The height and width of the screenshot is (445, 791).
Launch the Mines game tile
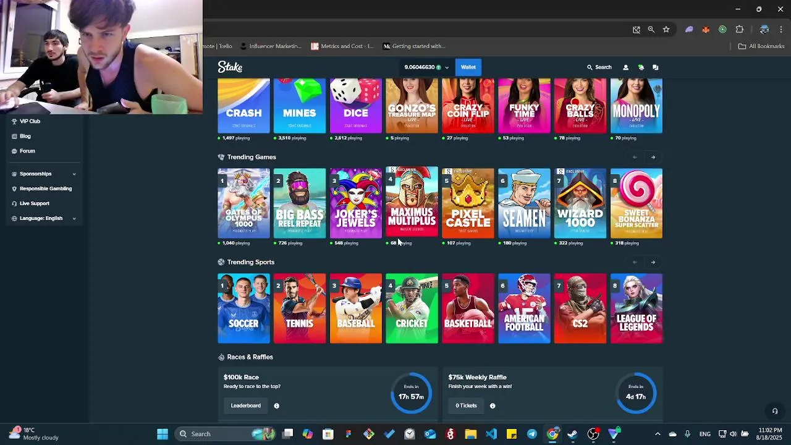pos(300,106)
